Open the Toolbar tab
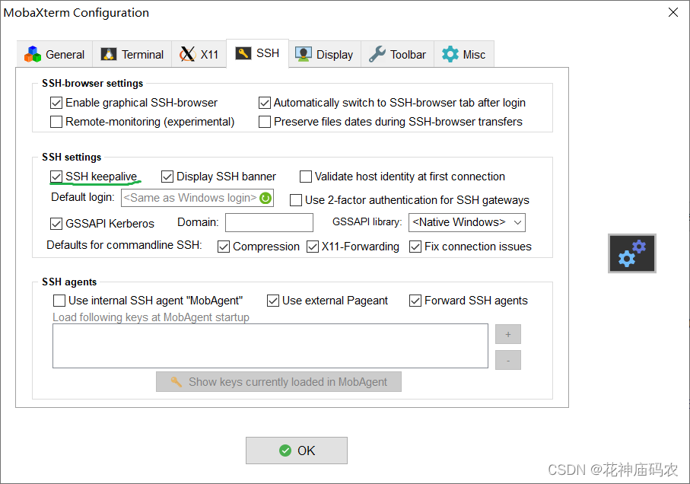The image size is (690, 484). point(397,54)
